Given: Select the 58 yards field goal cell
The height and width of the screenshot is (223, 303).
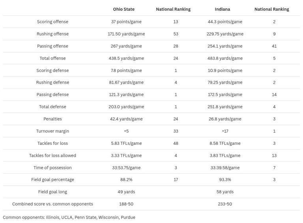Looking at the screenshot, I should click(225, 192).
